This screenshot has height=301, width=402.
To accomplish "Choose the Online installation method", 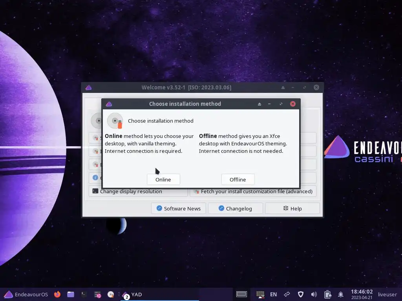I will 163,180.
